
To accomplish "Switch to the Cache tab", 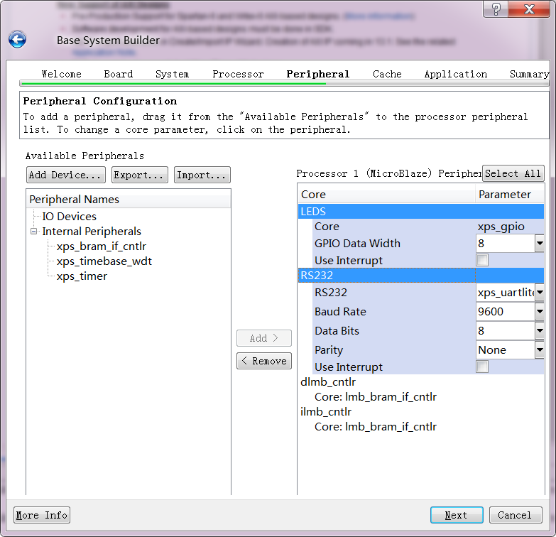I will tap(387, 74).
